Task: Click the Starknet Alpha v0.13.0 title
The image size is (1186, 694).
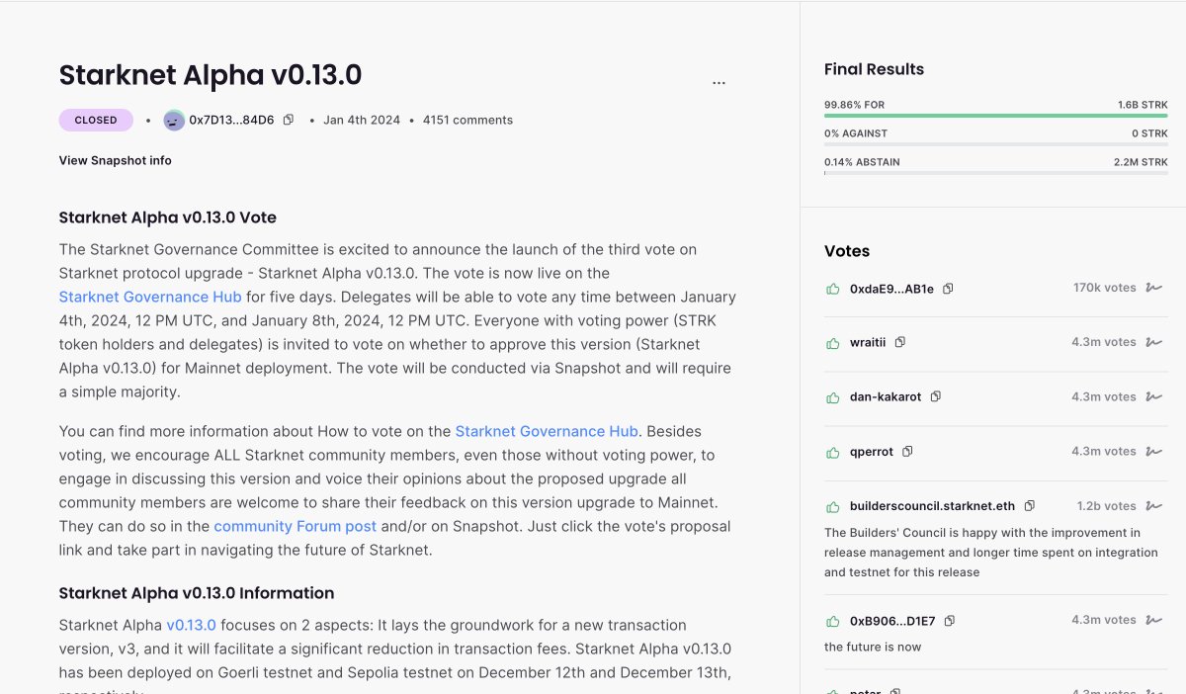Action: pos(211,75)
